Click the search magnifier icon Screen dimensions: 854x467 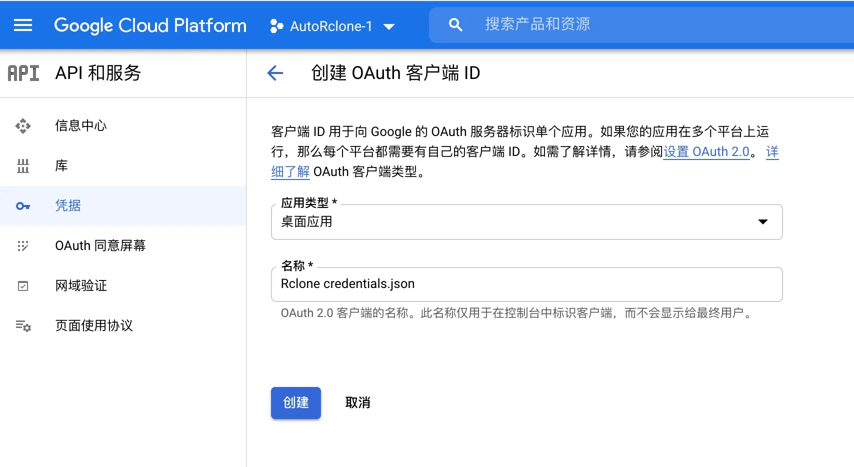(455, 24)
